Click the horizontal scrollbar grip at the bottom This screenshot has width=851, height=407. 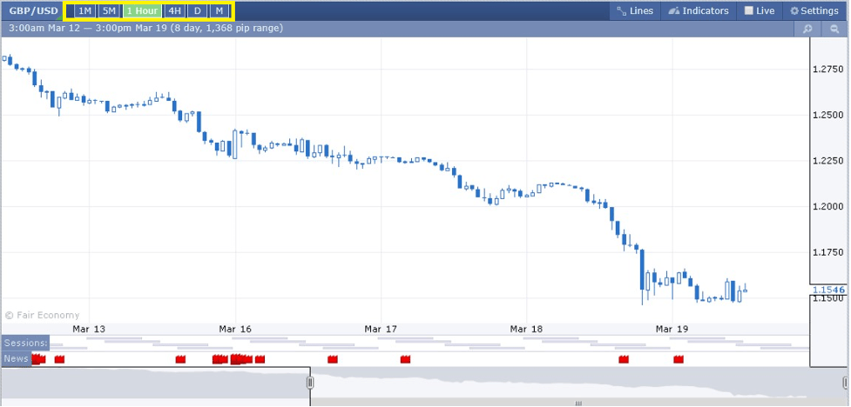[x=578, y=404]
